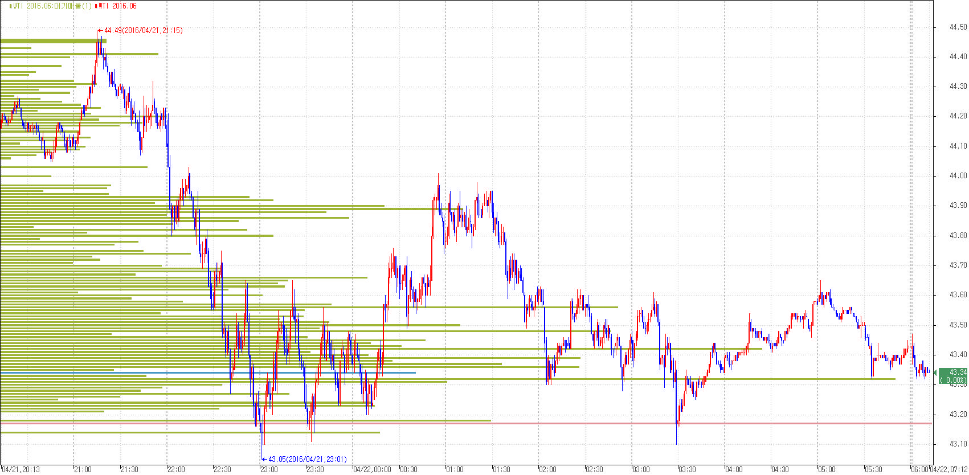Click the 43.05 low price annotation text
Viewport: 969px width, 475px height.
point(307,459)
